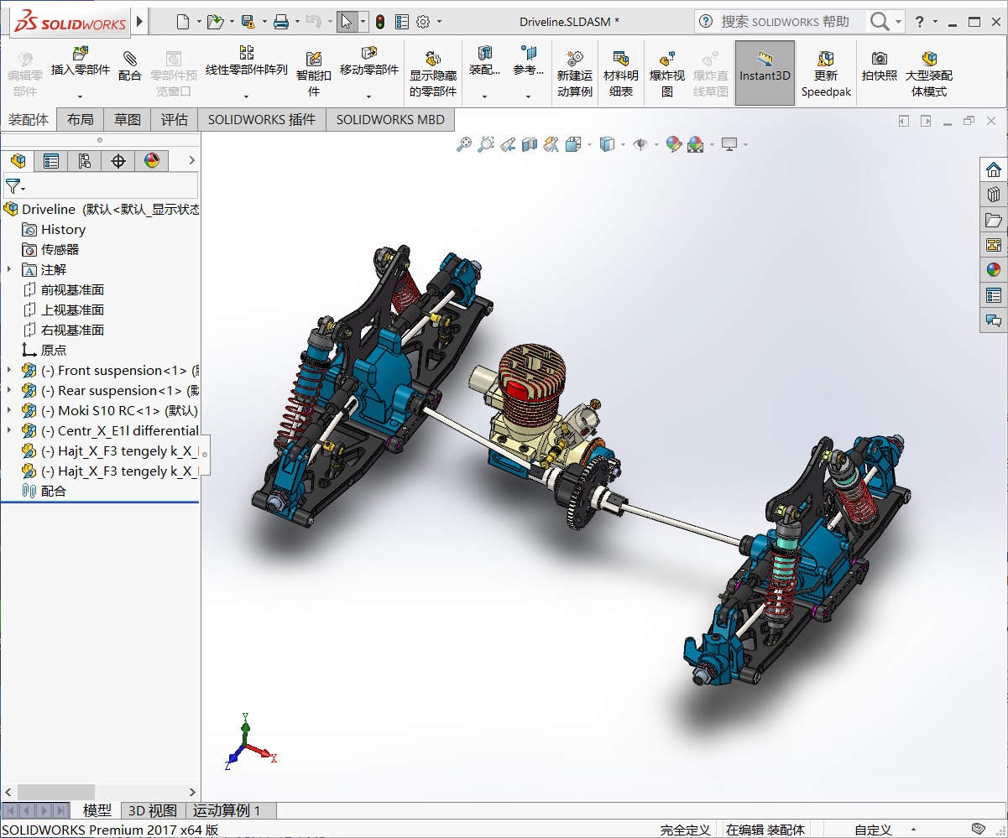Click 大型装配体模式 large assembly mode

pos(929,73)
